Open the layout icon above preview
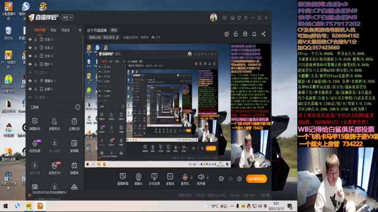This screenshot has height=212, width=378. (x=245, y=34)
